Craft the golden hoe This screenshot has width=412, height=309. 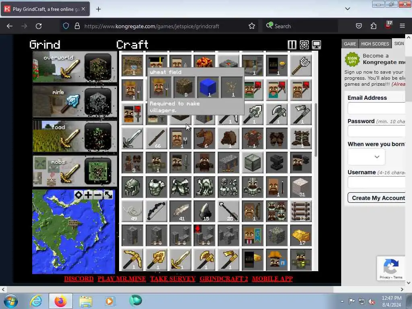pyautogui.click(x=229, y=260)
